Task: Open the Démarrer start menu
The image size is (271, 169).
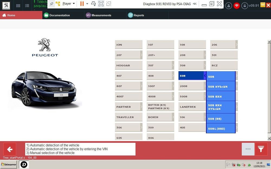Action: [x=9, y=164]
